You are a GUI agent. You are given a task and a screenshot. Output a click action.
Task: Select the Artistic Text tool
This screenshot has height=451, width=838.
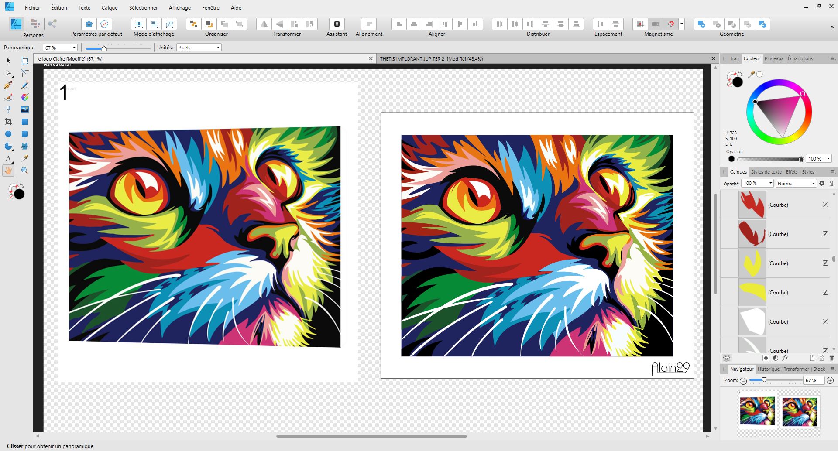[x=8, y=158]
